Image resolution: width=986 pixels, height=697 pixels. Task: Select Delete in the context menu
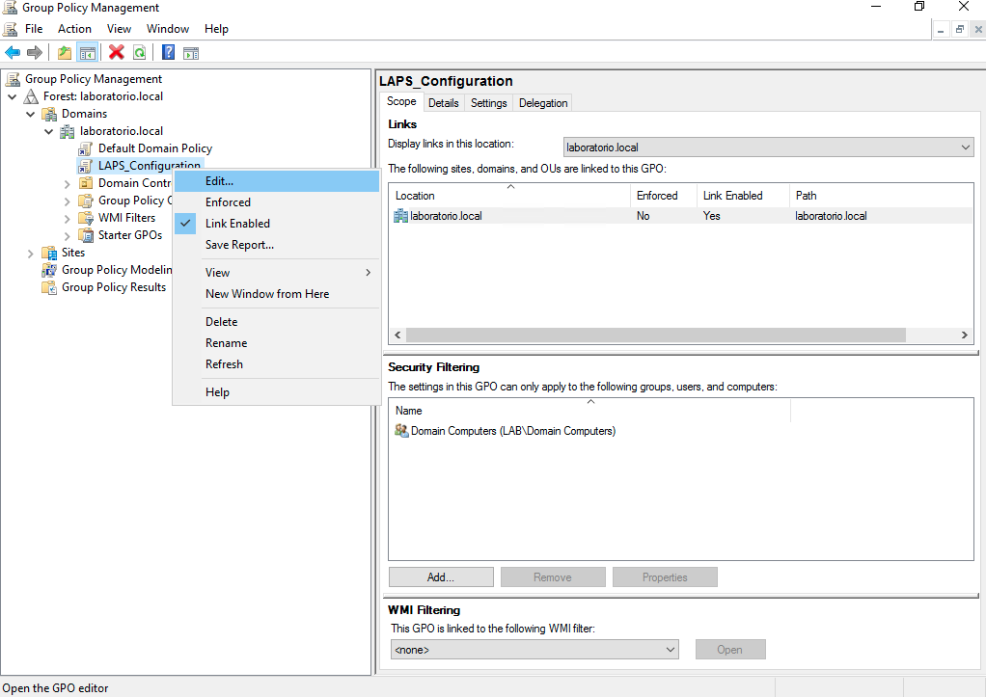click(x=277, y=321)
